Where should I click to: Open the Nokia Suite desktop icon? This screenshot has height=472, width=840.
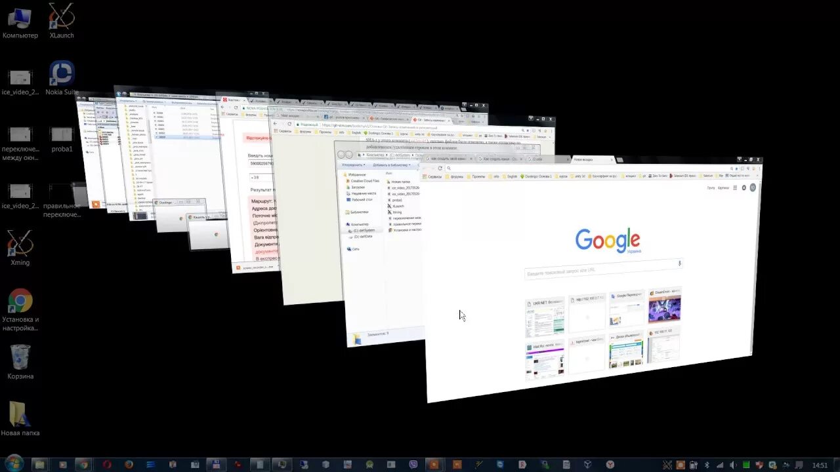point(62,78)
